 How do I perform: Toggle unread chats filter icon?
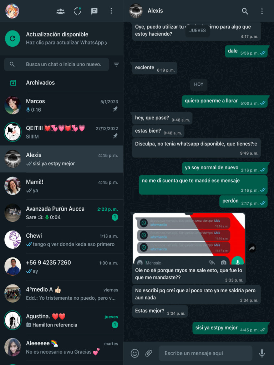click(x=116, y=65)
